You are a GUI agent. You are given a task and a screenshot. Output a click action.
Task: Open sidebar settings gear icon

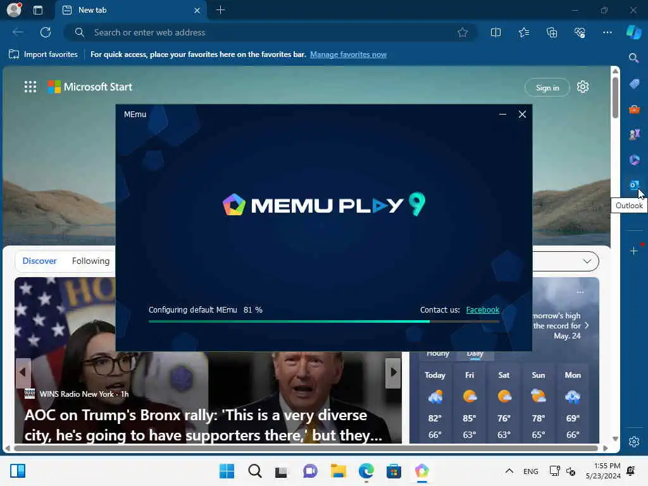[x=634, y=442]
